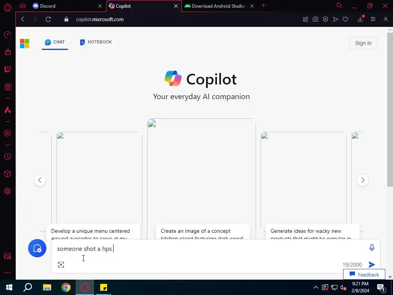This screenshot has height=295, width=393.
Task: Open Sticky Notes from taskbar
Action: [104, 287]
